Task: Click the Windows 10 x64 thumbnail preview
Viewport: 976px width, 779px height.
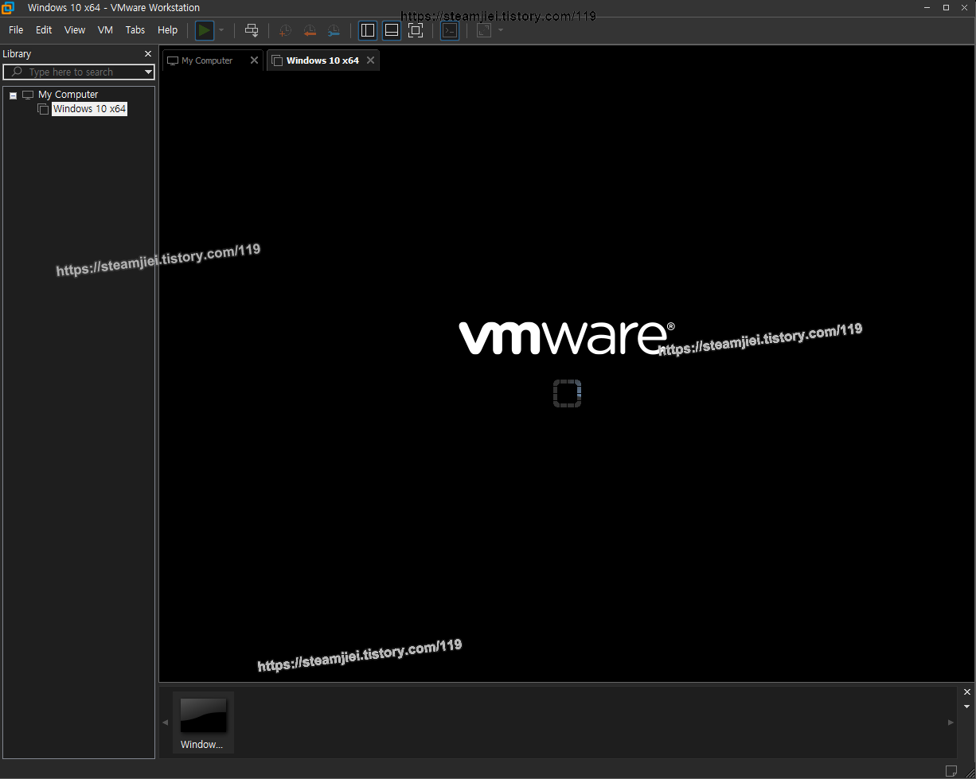Action: 203,715
